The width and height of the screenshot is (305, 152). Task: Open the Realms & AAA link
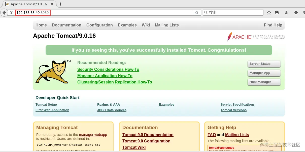coord(109,104)
